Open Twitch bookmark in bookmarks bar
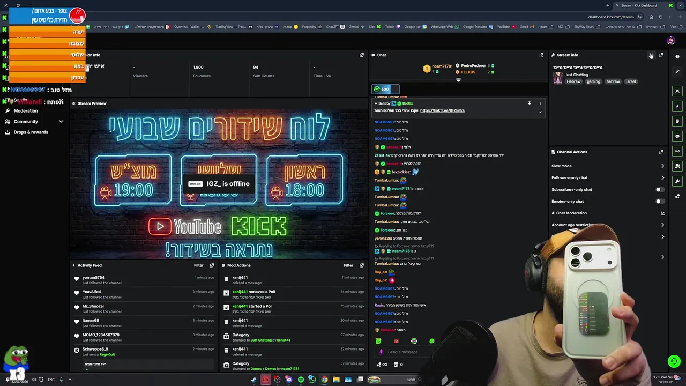686x386 pixels. (x=392, y=27)
